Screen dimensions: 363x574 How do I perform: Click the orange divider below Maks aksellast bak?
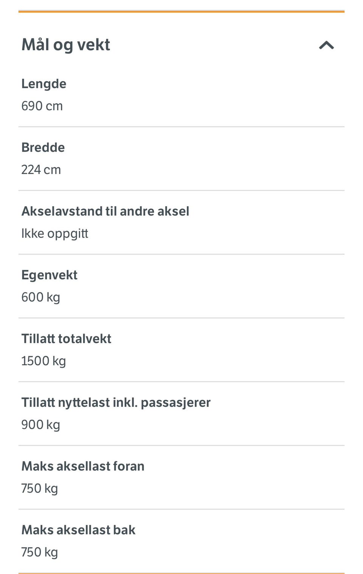pyautogui.click(x=181, y=573)
